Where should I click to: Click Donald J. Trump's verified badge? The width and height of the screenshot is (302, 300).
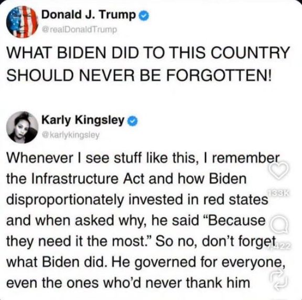pos(144,16)
